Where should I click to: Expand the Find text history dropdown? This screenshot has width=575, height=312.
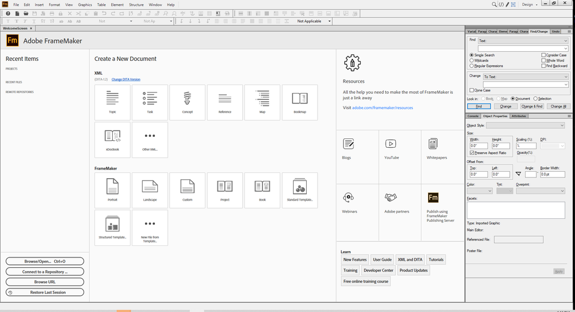click(566, 48)
